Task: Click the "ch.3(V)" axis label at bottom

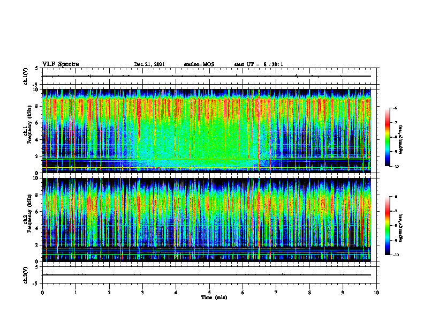Action: (26, 275)
